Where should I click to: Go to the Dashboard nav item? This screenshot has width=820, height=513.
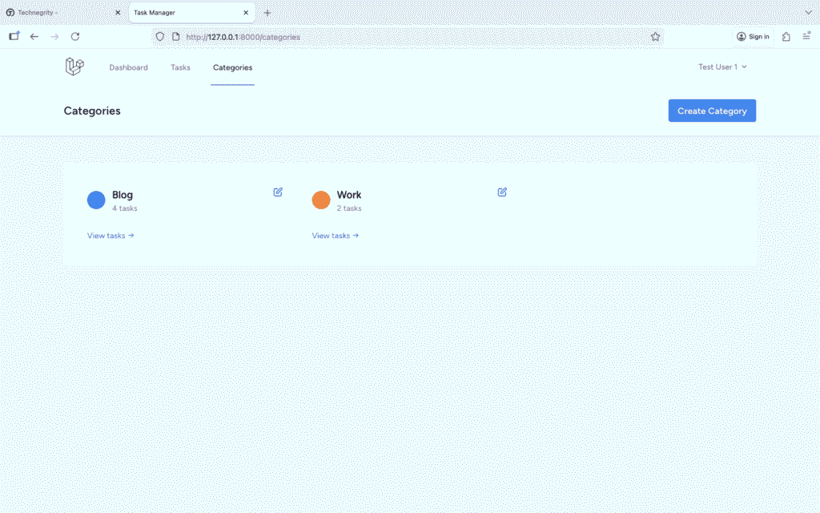tap(128, 68)
